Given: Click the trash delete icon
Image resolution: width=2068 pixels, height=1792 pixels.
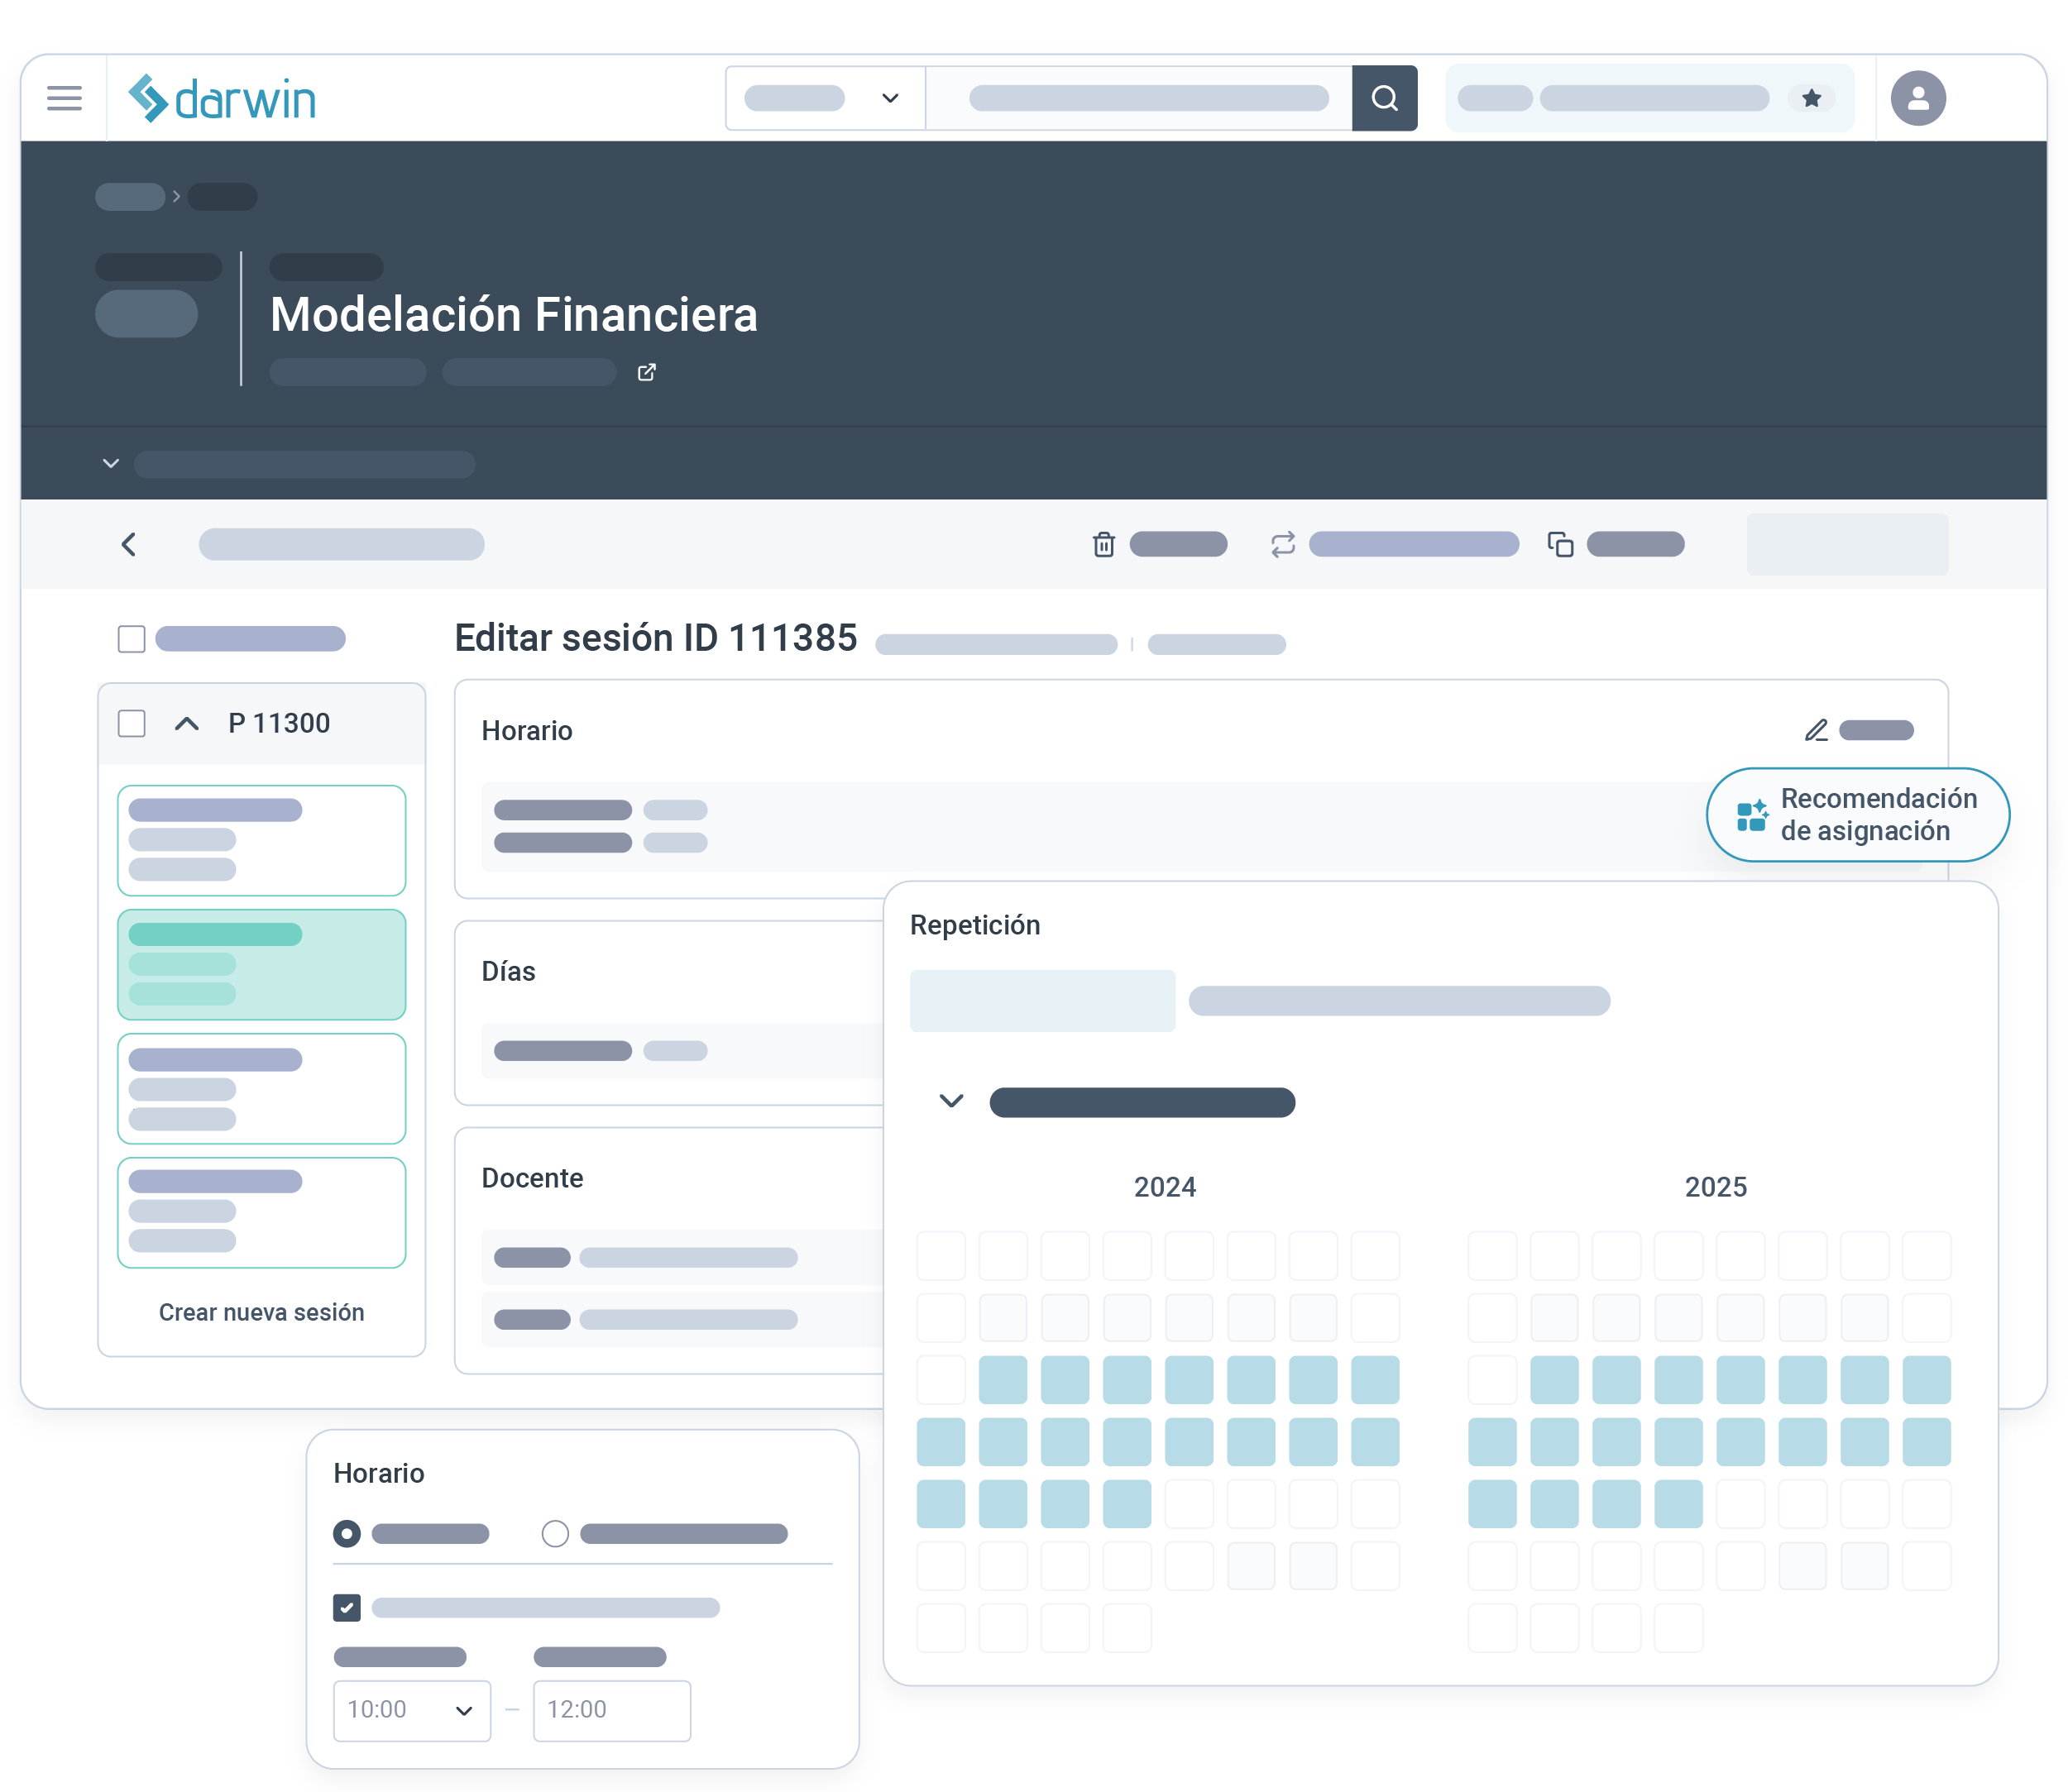Looking at the screenshot, I should (x=1103, y=544).
